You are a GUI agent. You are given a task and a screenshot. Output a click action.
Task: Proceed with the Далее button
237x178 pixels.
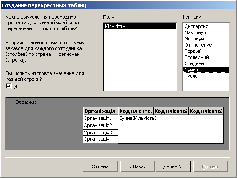173,166
